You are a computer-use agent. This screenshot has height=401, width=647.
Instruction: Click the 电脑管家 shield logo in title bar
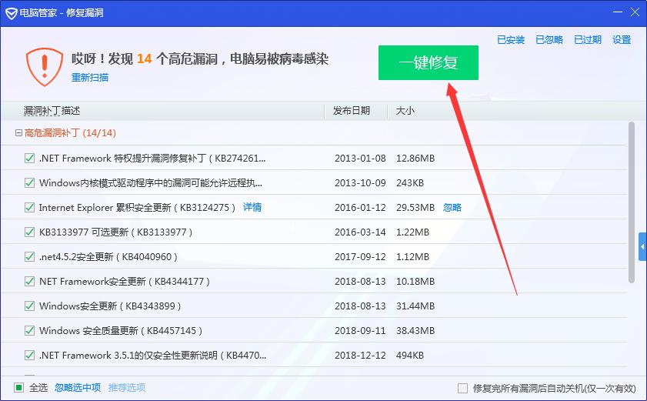pos(11,12)
